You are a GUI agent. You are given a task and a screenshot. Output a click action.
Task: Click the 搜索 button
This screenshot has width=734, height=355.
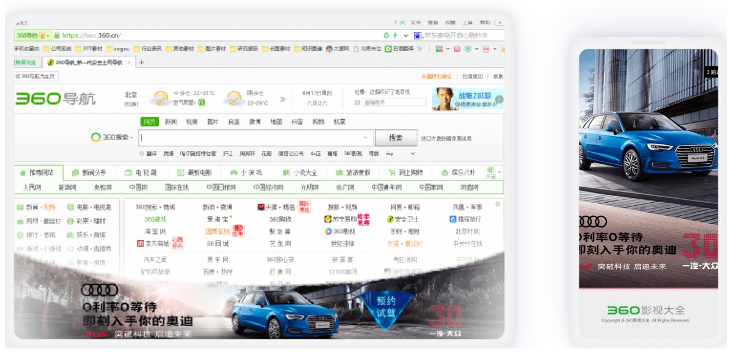pos(396,137)
